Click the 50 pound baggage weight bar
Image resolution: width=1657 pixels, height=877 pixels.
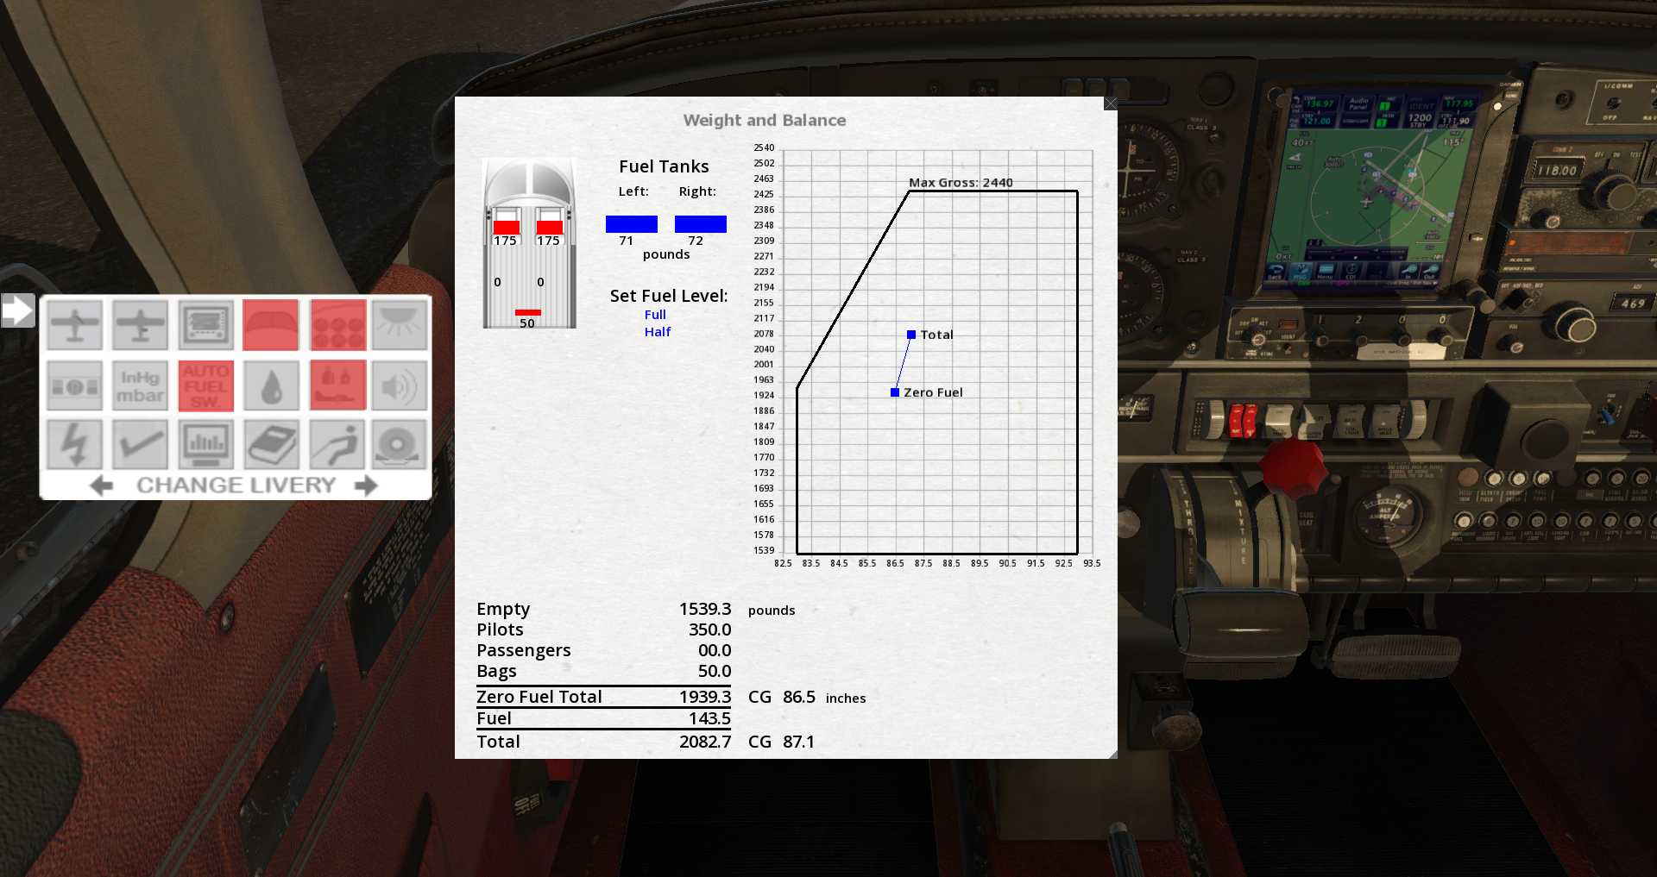coord(527,312)
